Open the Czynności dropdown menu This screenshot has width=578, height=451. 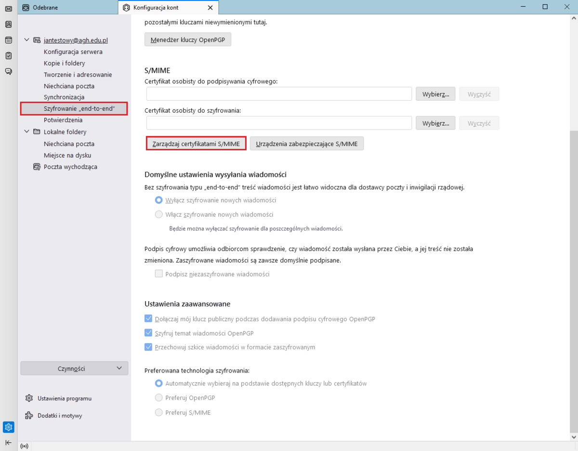[74, 369]
